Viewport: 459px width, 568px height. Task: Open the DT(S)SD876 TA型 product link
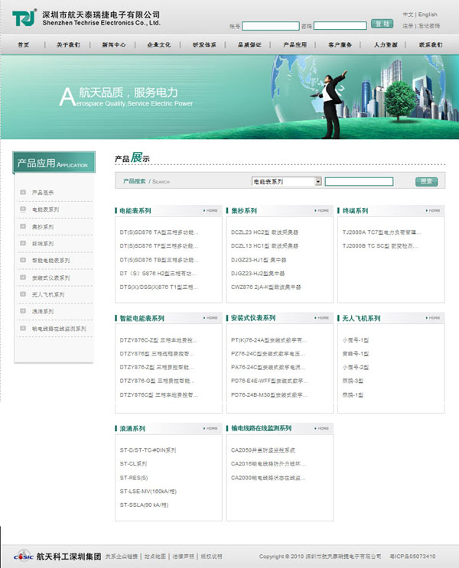coord(159,232)
